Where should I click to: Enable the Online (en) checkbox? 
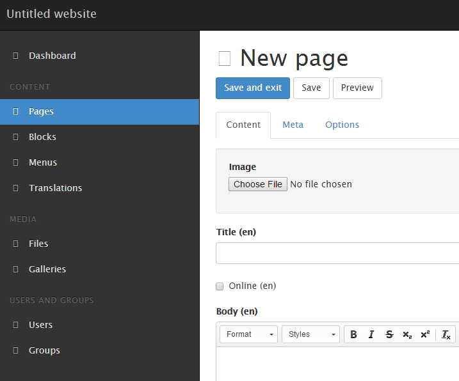220,286
